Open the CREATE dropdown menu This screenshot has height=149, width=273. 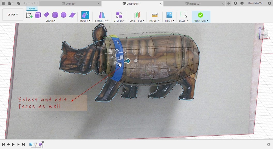click(x=50, y=21)
